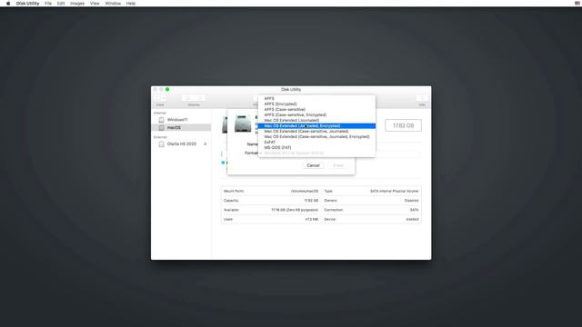This screenshot has height=327, width=582.
Task: Click the Volume toolbar buttons
Action: 194,98
